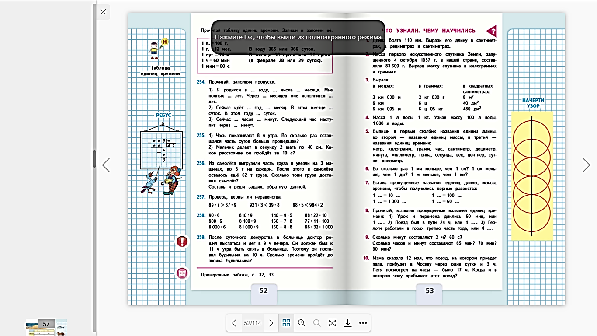Click the 52/114 page number field
The width and height of the screenshot is (597, 336).
[253, 323]
